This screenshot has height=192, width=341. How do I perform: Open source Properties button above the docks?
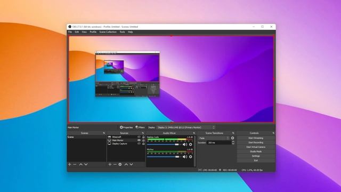tap(126, 127)
